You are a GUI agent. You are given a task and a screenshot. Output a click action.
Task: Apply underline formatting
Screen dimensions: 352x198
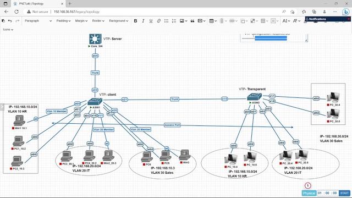[151, 21]
